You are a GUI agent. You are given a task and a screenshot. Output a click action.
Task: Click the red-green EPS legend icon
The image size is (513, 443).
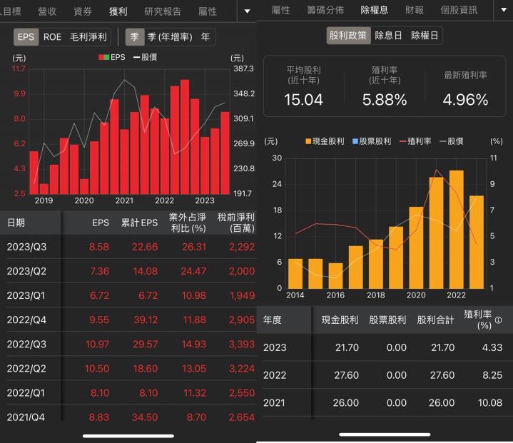click(103, 57)
